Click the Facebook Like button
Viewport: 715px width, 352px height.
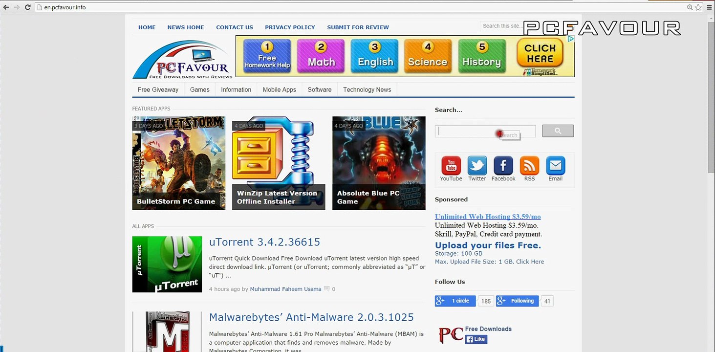[x=476, y=339]
